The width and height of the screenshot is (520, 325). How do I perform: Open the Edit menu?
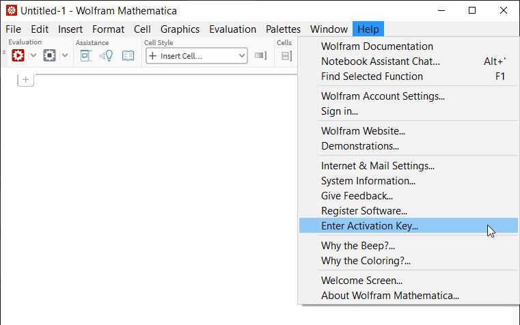pos(40,29)
